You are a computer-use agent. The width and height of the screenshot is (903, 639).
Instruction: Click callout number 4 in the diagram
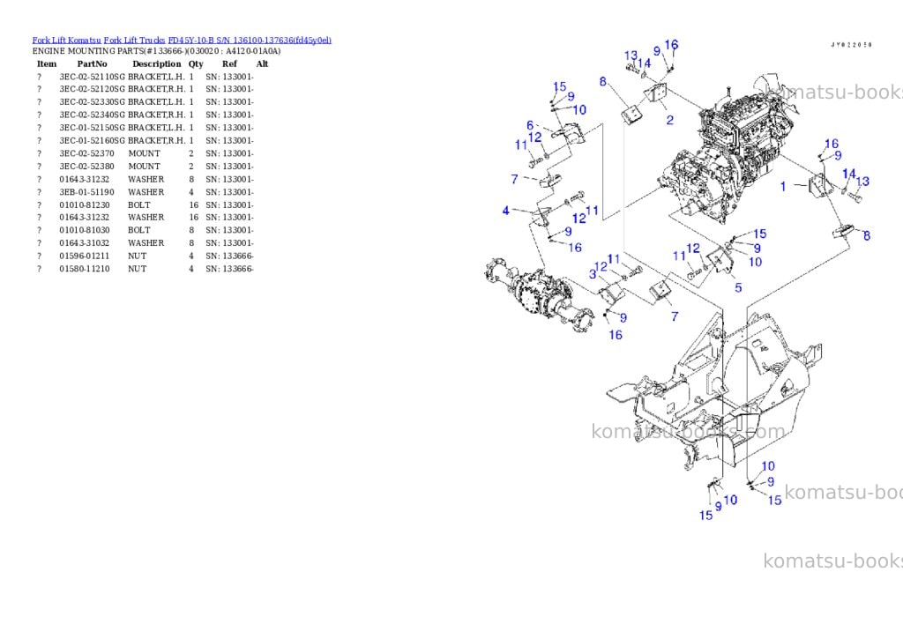pyautogui.click(x=505, y=211)
